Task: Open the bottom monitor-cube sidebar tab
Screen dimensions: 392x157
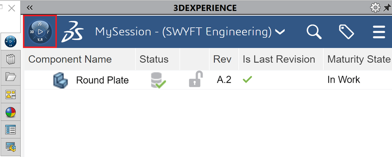Action: click(x=11, y=147)
